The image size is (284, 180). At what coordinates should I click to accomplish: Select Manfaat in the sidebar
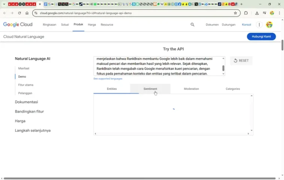coord(24,68)
